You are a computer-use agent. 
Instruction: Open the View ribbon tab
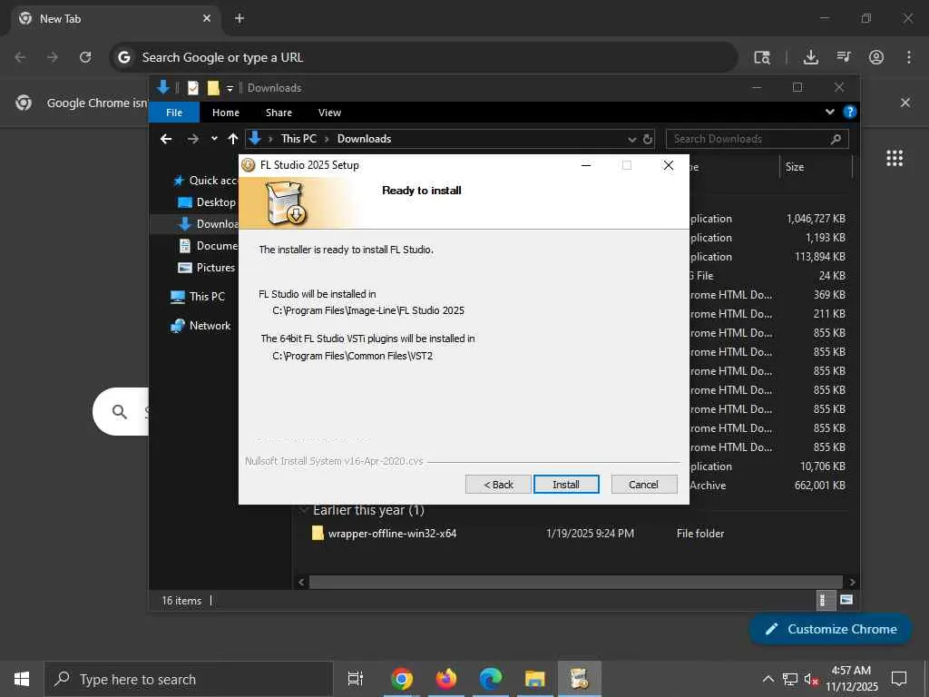tap(329, 113)
